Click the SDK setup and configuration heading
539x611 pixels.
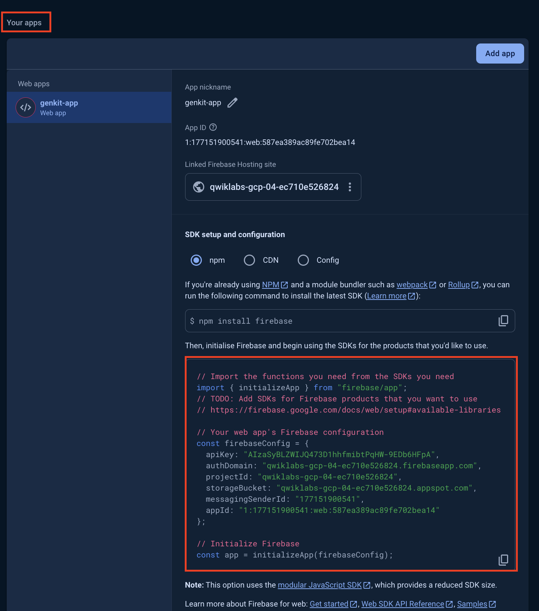point(235,235)
